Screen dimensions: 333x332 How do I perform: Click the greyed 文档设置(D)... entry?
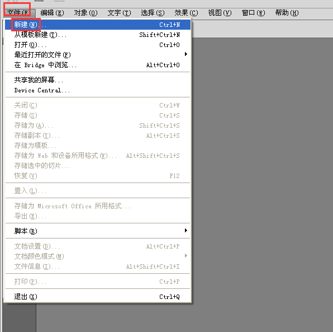[x=98, y=246]
